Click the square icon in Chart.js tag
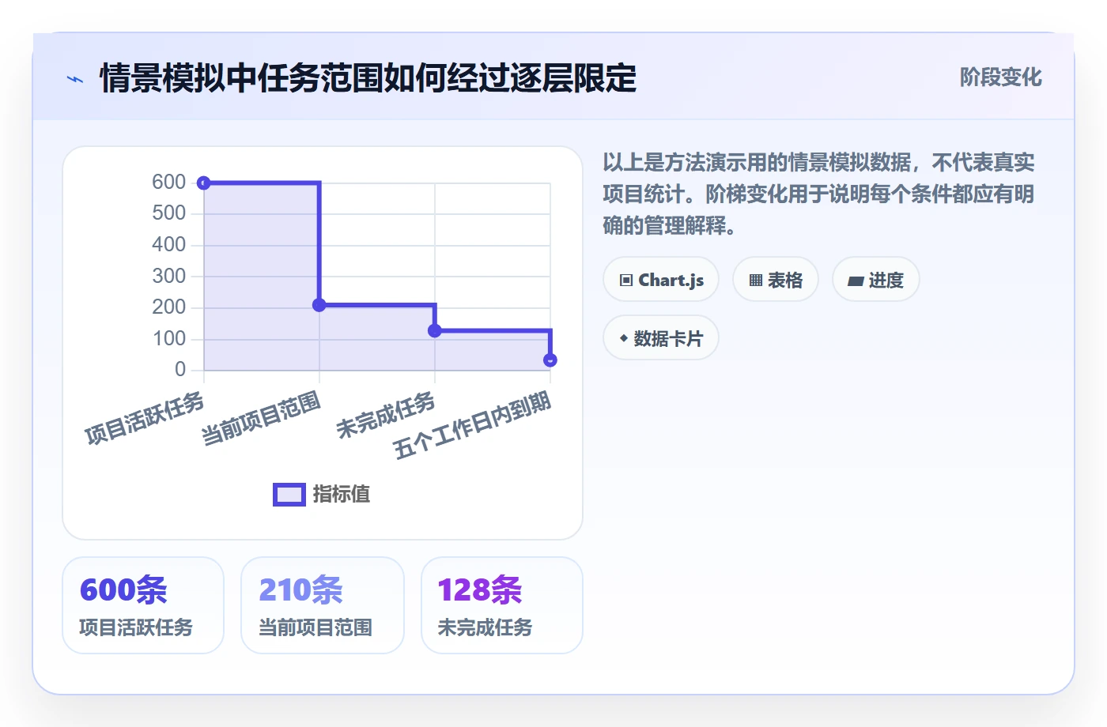The image size is (1107, 727). 626,281
